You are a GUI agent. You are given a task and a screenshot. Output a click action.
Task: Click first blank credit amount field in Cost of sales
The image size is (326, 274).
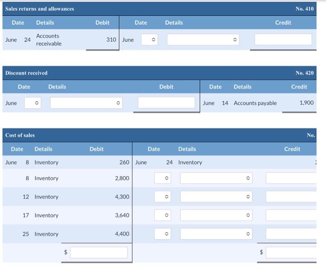point(291,178)
